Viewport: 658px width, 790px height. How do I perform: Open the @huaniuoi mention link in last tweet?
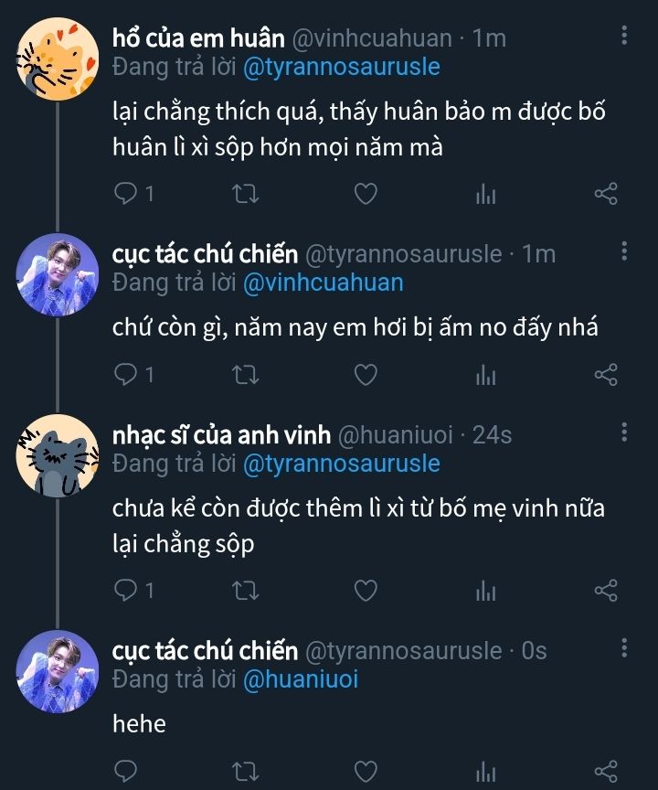(300, 679)
